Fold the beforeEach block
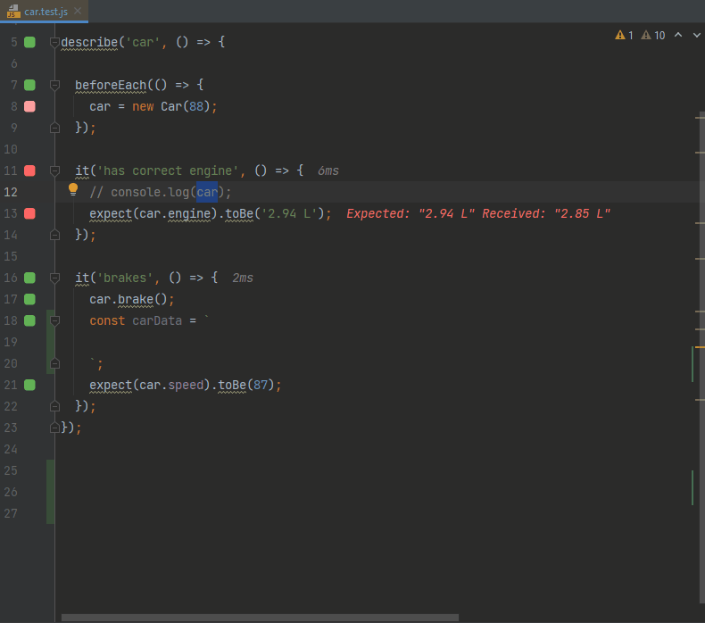Viewport: 705px width, 623px height. [54, 85]
